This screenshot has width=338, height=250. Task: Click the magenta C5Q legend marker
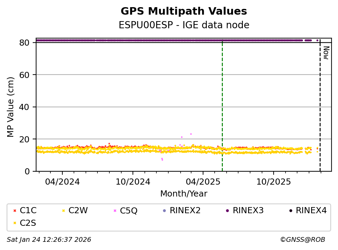(115, 211)
